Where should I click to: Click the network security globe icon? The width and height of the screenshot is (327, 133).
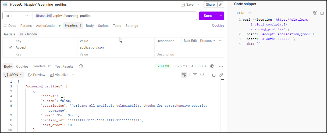point(212,66)
